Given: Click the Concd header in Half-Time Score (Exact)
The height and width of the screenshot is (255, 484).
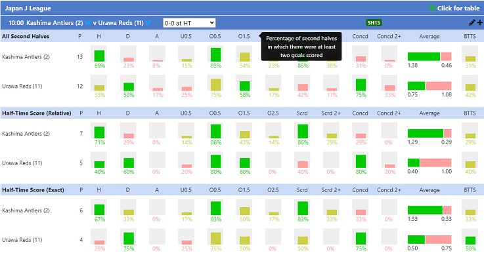Looking at the screenshot, I should (x=360, y=190).
